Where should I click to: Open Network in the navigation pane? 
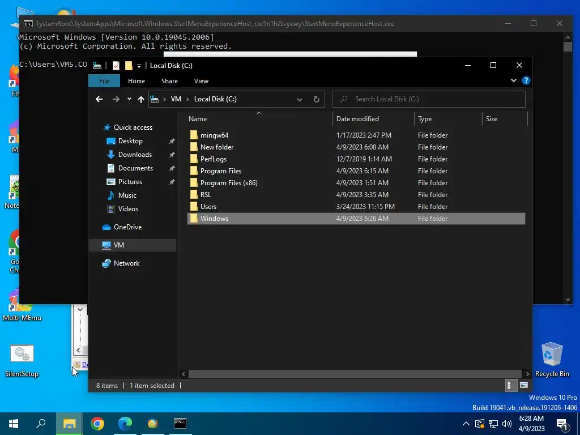[x=126, y=263]
